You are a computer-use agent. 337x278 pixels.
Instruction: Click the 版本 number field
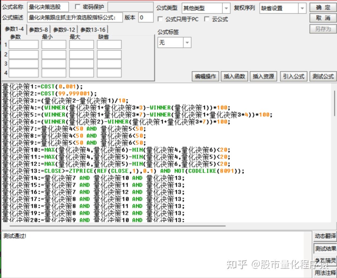pyautogui.click(x=145, y=18)
